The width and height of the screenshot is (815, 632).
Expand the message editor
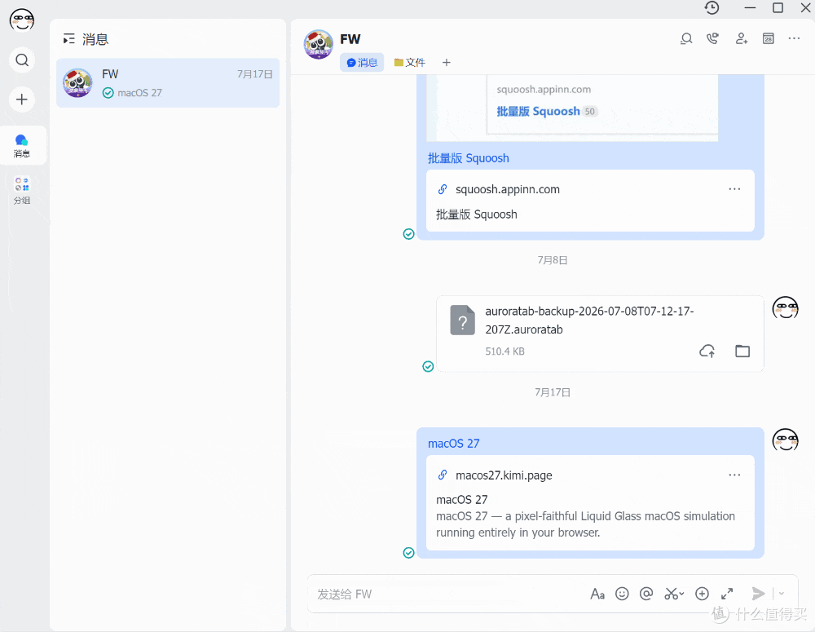727,594
